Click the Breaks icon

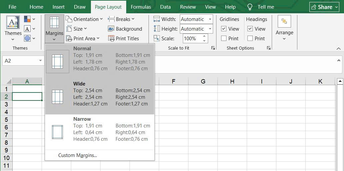point(111,19)
